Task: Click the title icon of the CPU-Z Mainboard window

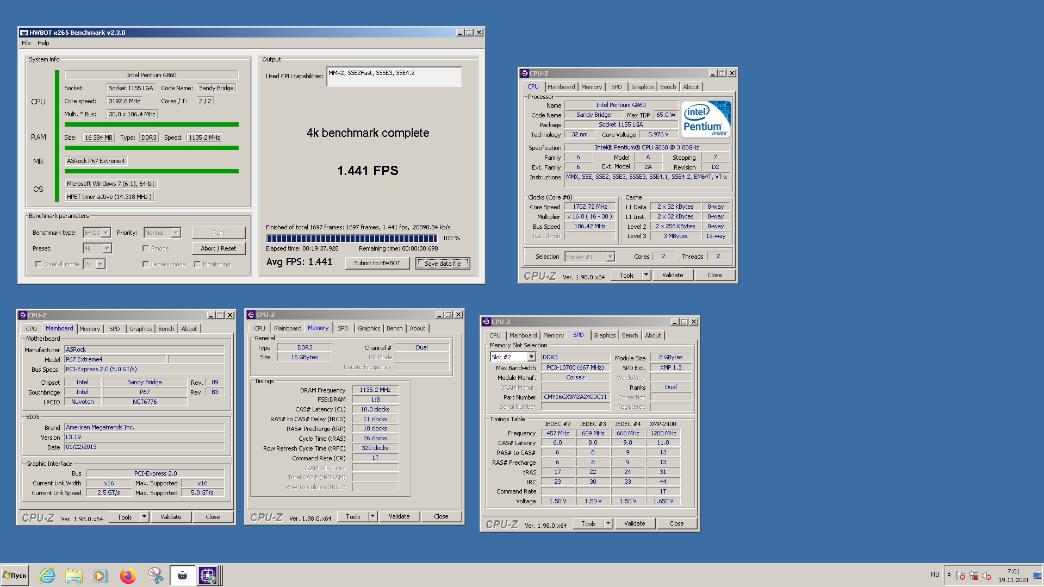Action: tap(23, 315)
